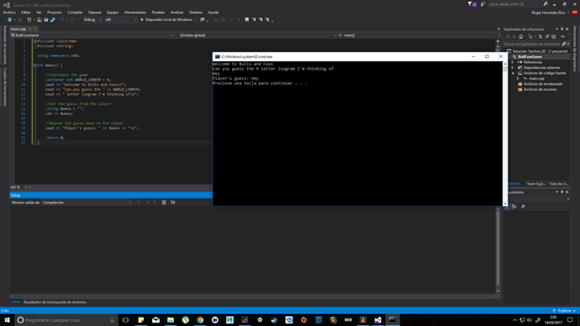580x326 pixels.
Task: Click the collapse all icon in Solution Explorer
Action: (x=547, y=37)
